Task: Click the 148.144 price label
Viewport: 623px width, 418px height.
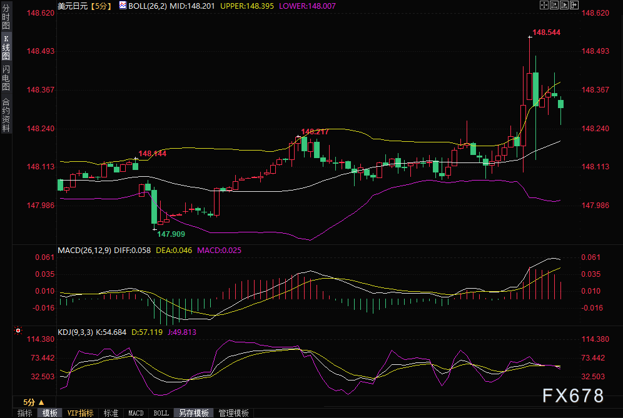Action: click(x=153, y=154)
